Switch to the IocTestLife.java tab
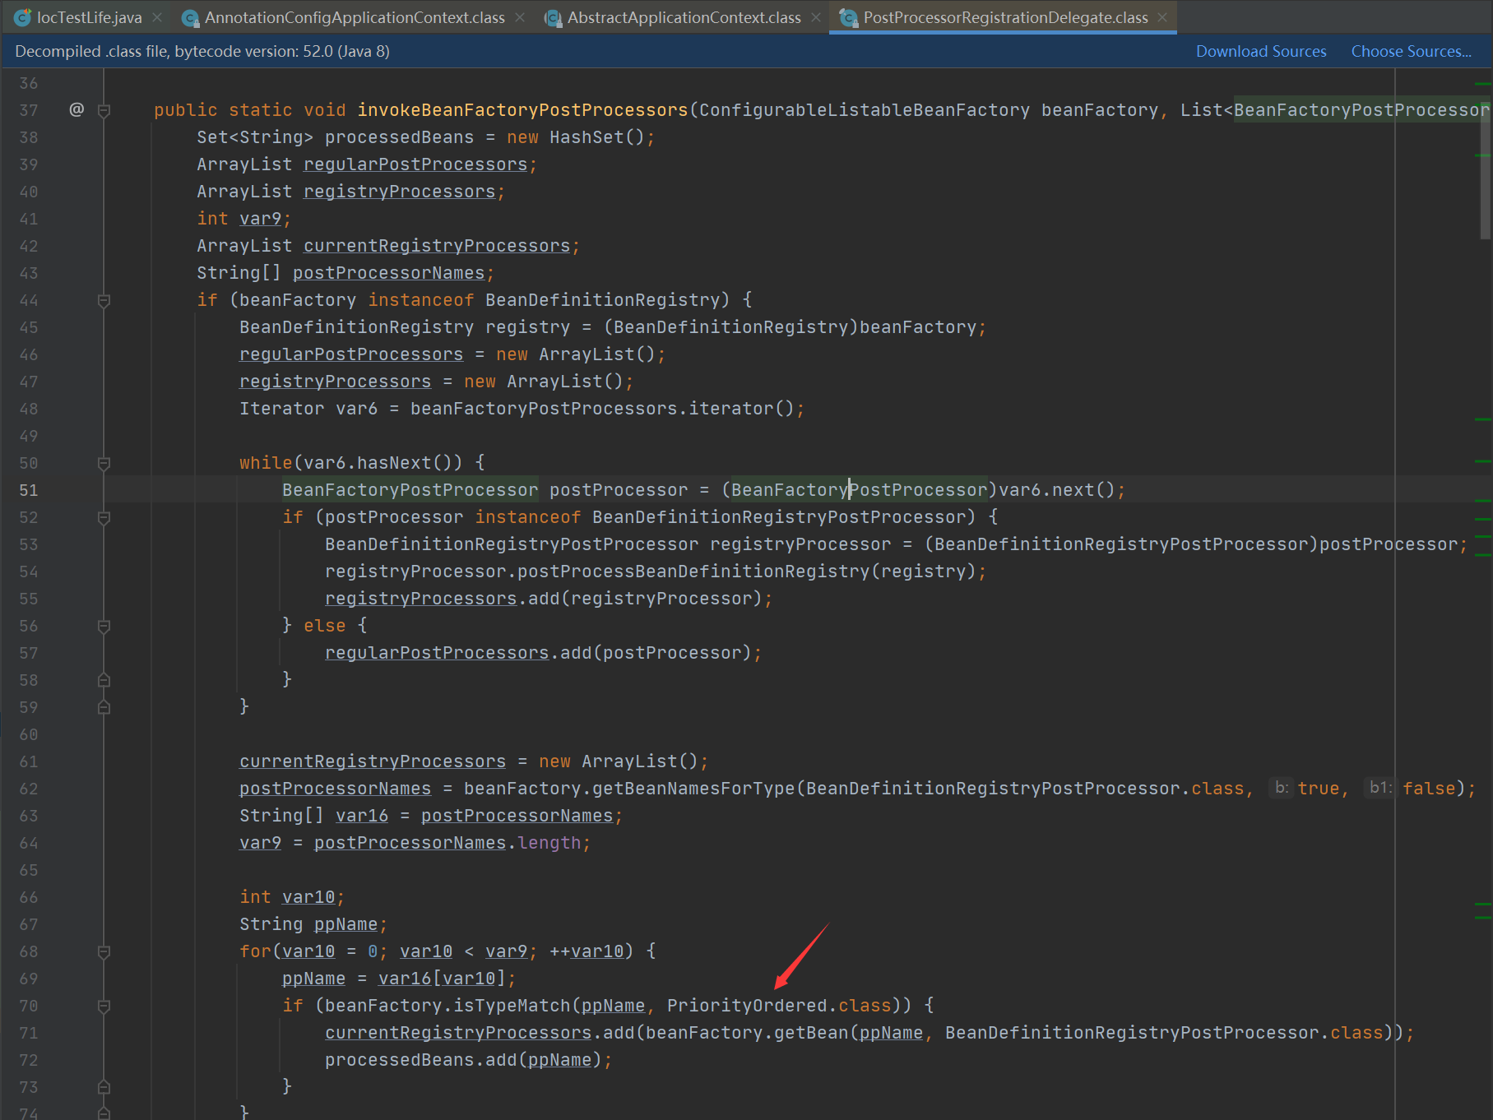 pos(89,17)
